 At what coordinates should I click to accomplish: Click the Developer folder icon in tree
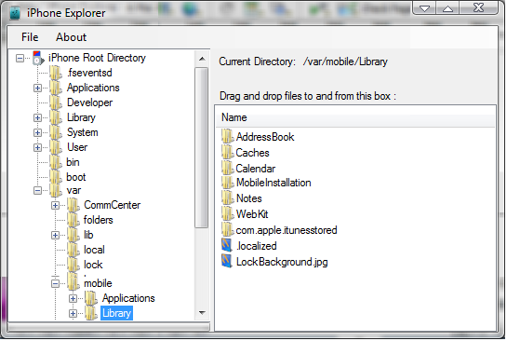tap(56, 102)
